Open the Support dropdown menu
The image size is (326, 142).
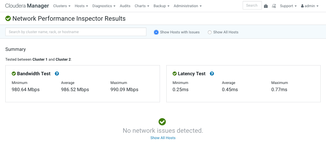(x=288, y=6)
